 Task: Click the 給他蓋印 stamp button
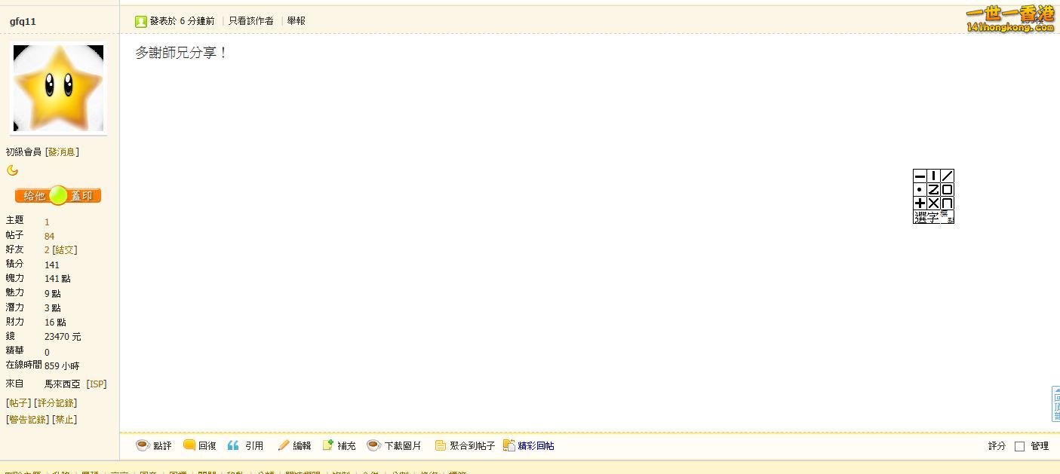pos(58,196)
